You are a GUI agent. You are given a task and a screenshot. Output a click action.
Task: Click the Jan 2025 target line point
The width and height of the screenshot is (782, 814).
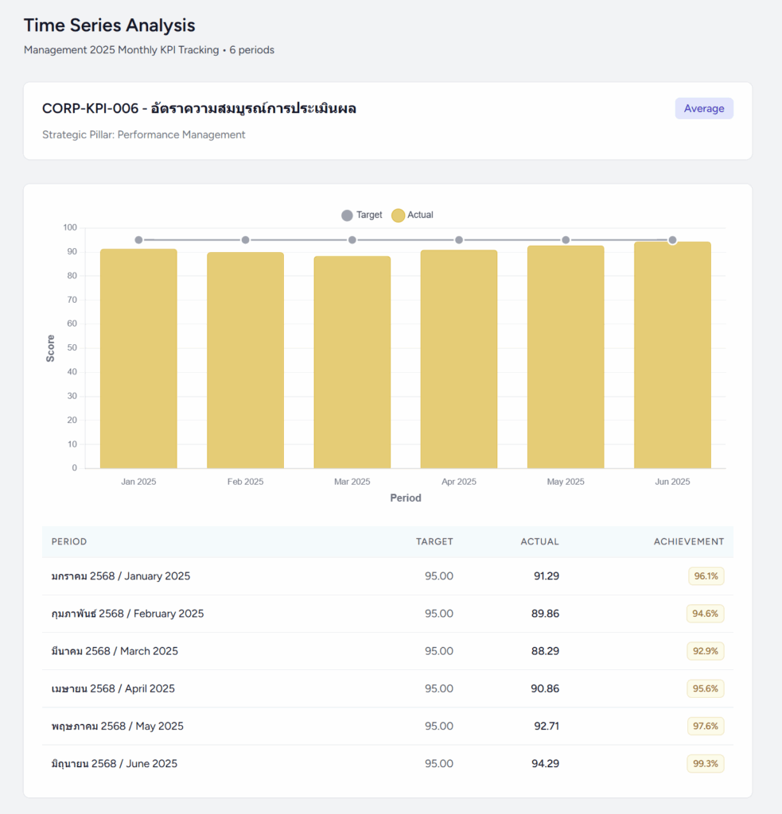point(138,240)
